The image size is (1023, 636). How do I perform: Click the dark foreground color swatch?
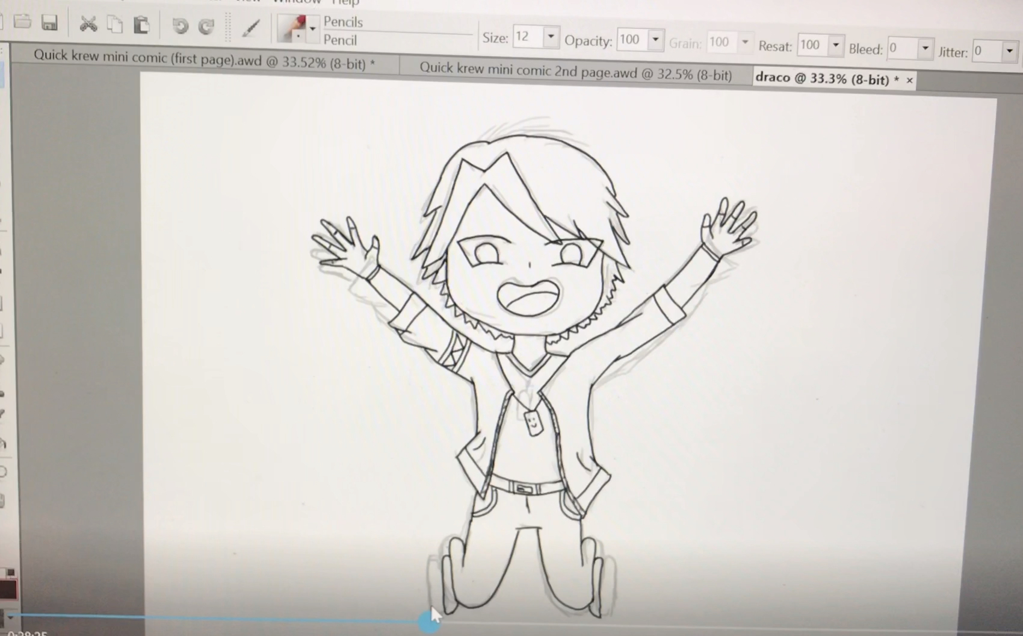click(x=7, y=588)
